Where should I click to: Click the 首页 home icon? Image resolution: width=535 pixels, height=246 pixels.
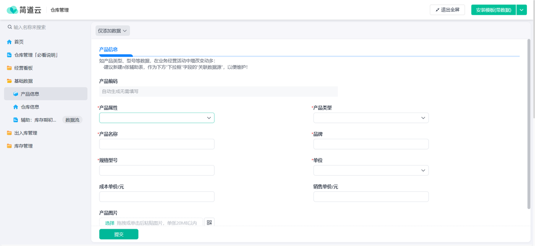point(9,42)
